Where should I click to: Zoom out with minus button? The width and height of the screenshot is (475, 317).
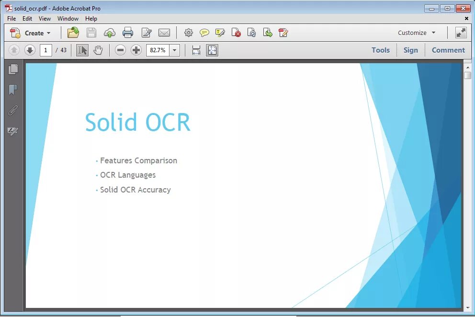[120, 50]
